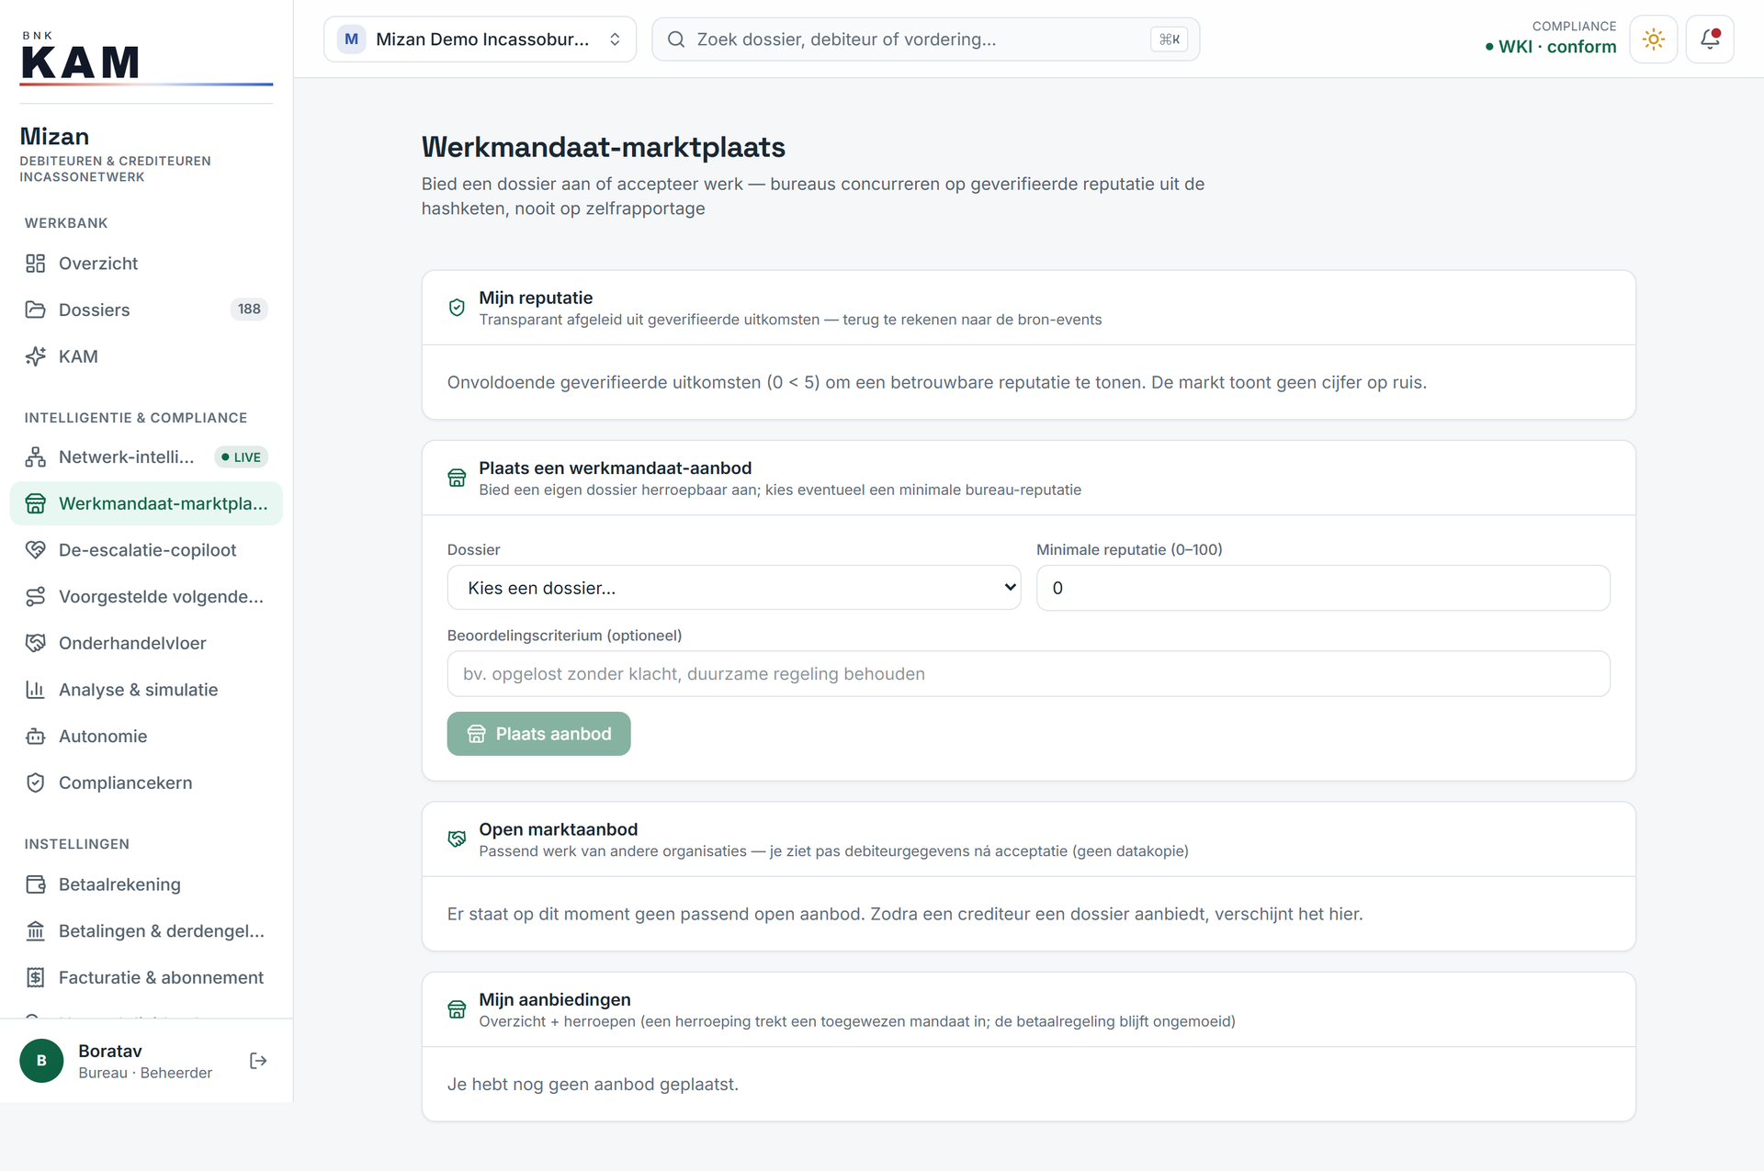The width and height of the screenshot is (1764, 1171).
Task: Click the Dossiers folder icon
Action: point(35,310)
